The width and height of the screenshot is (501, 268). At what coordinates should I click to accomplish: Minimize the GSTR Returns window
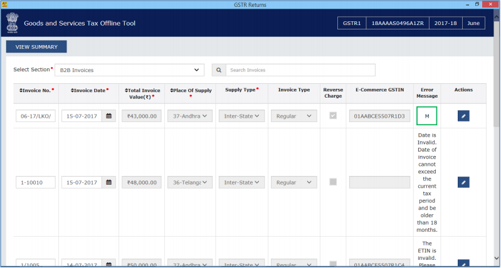pos(467,4)
